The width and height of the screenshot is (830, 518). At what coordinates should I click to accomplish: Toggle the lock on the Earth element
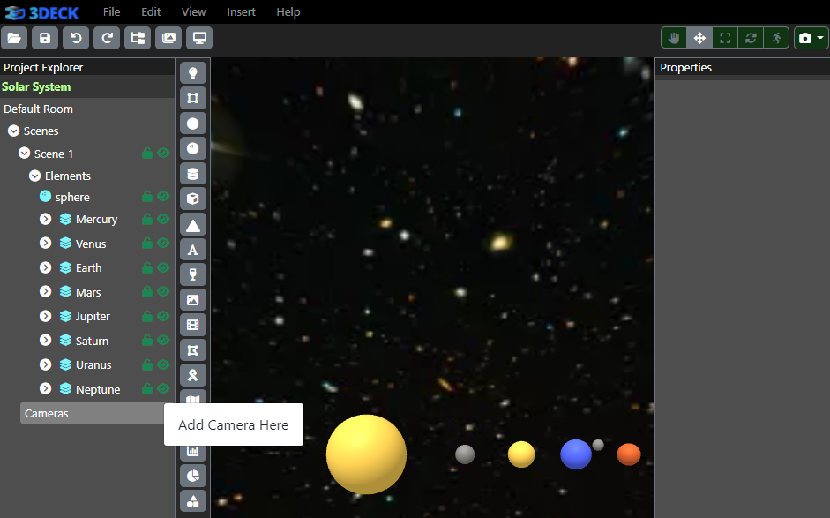click(x=147, y=267)
